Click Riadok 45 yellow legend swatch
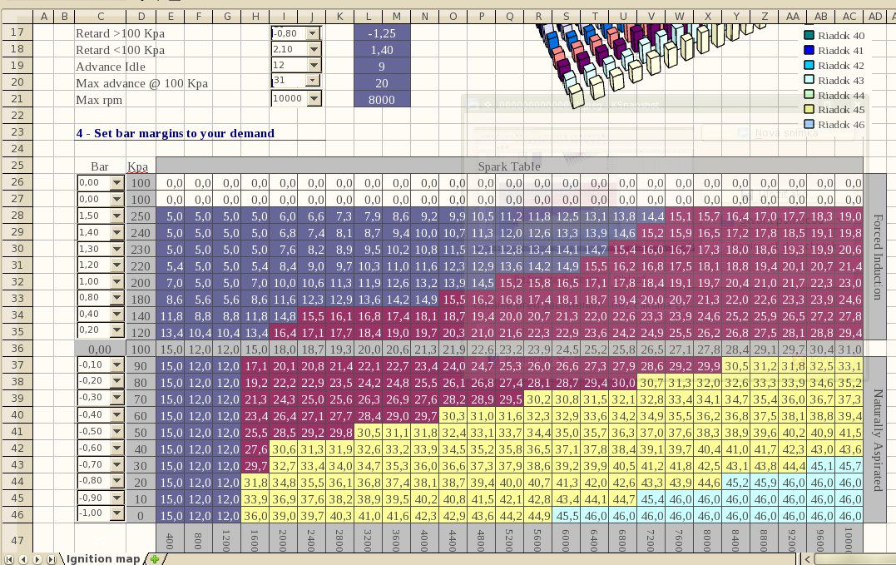This screenshot has width=896, height=565. pyautogui.click(x=809, y=109)
